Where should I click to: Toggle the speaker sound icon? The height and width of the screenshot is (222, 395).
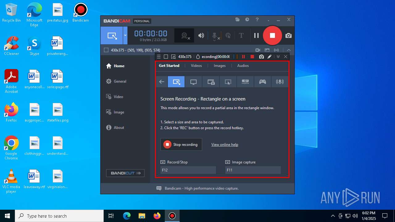201,35
